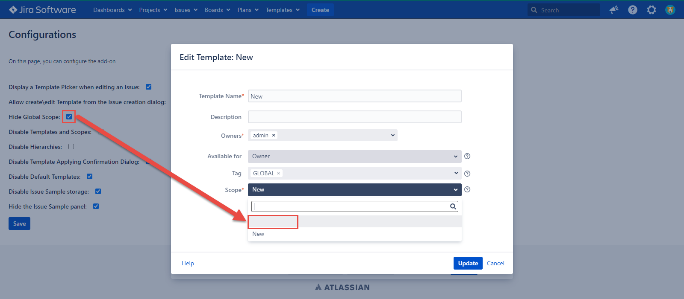Image resolution: width=684 pixels, height=299 pixels.
Task: Uncheck Disable Default Templates
Action: (90, 177)
